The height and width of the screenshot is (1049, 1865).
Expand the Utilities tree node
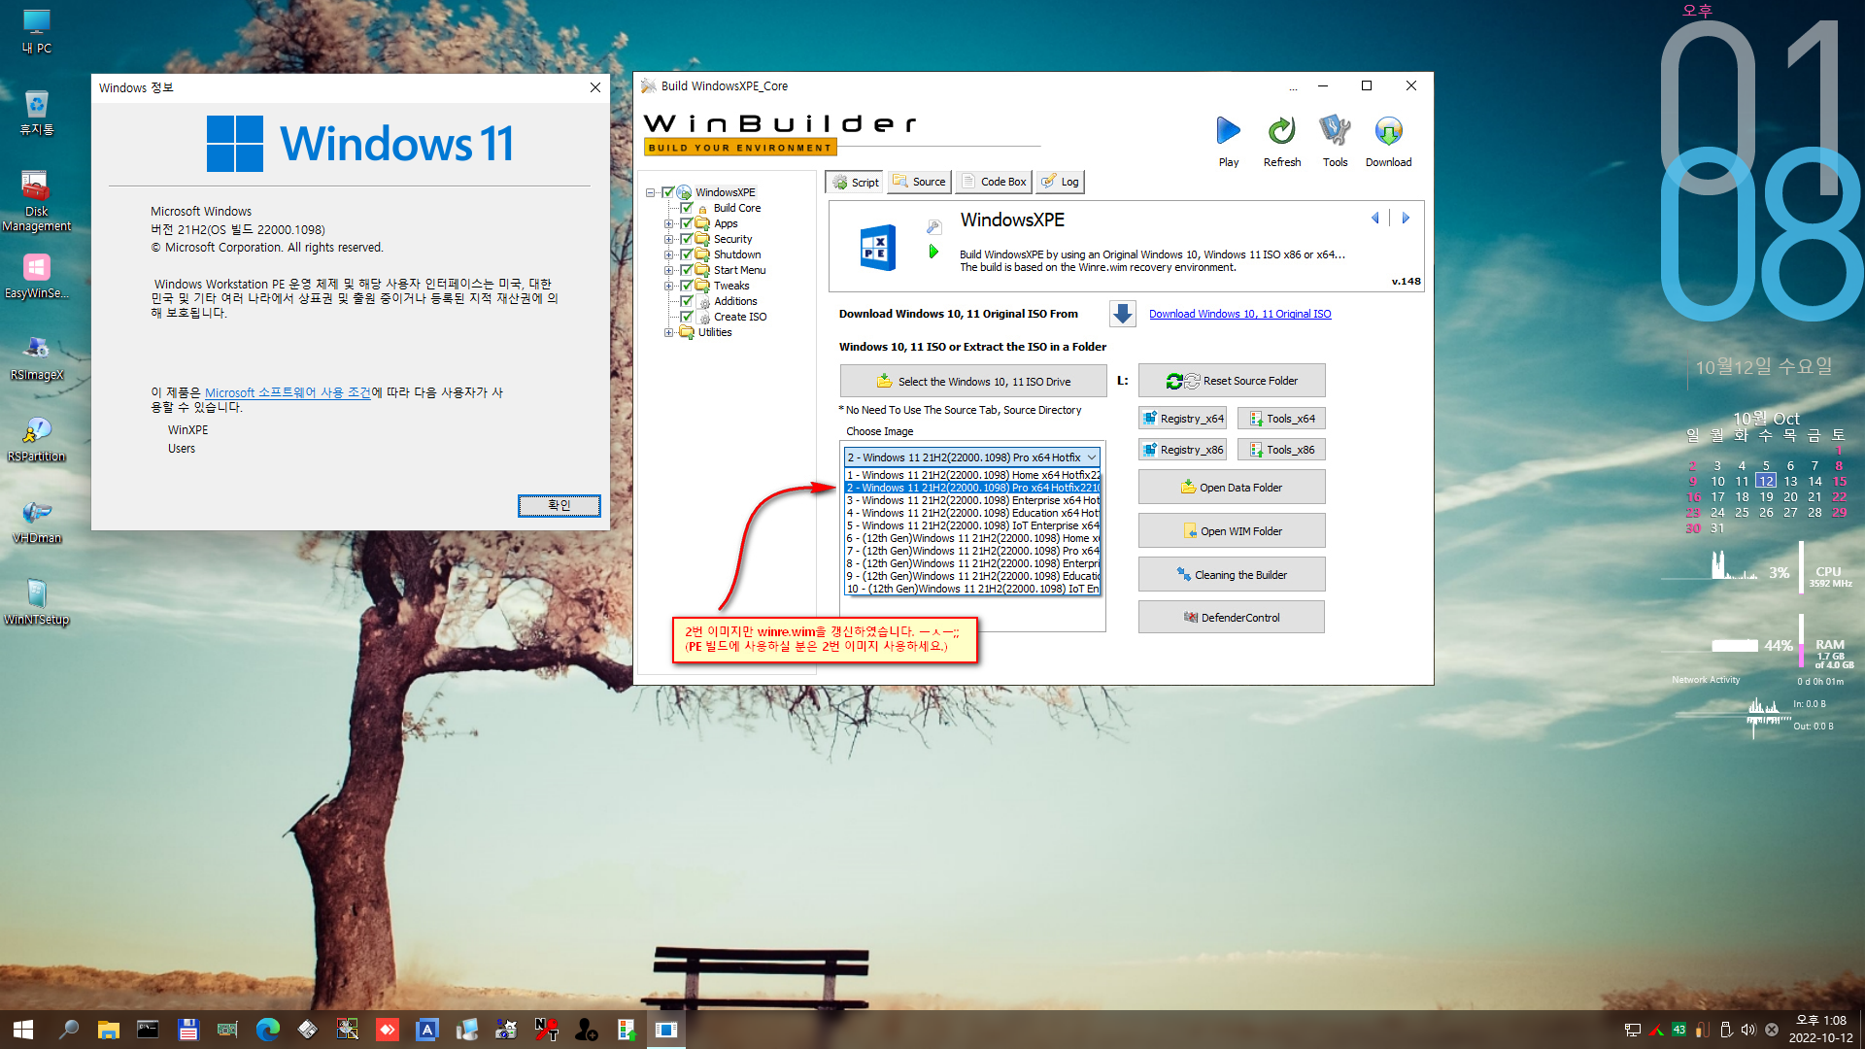(668, 332)
